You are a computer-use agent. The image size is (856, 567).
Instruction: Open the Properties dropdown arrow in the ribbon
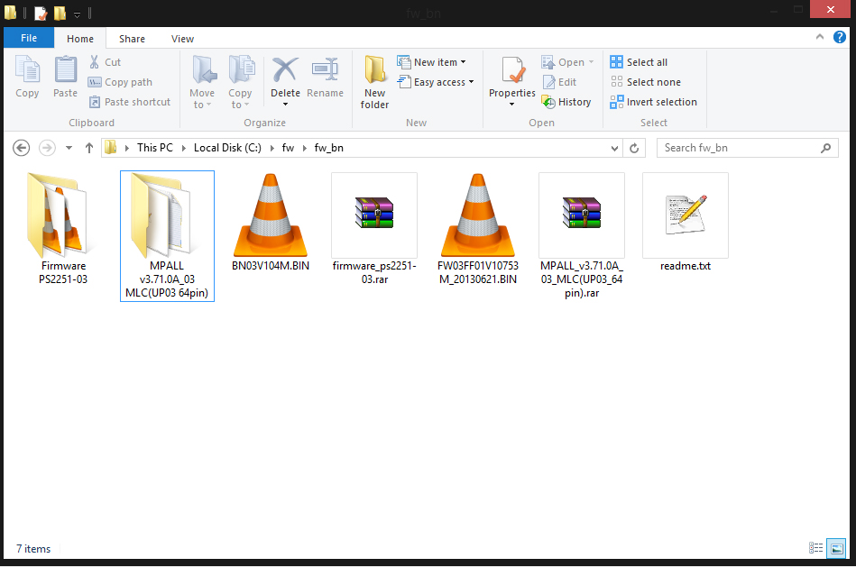click(512, 105)
